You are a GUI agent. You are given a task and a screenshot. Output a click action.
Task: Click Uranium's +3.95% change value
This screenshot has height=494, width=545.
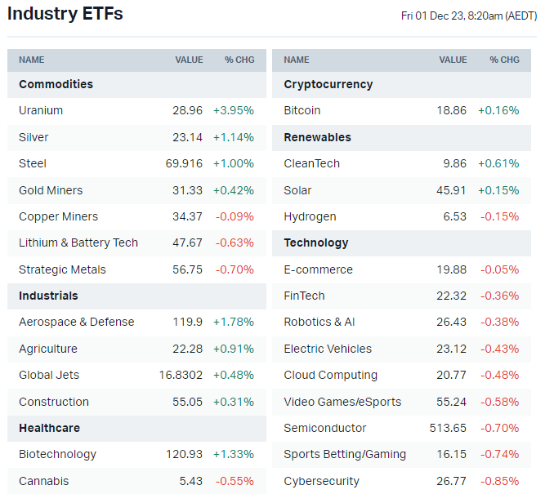click(x=233, y=110)
